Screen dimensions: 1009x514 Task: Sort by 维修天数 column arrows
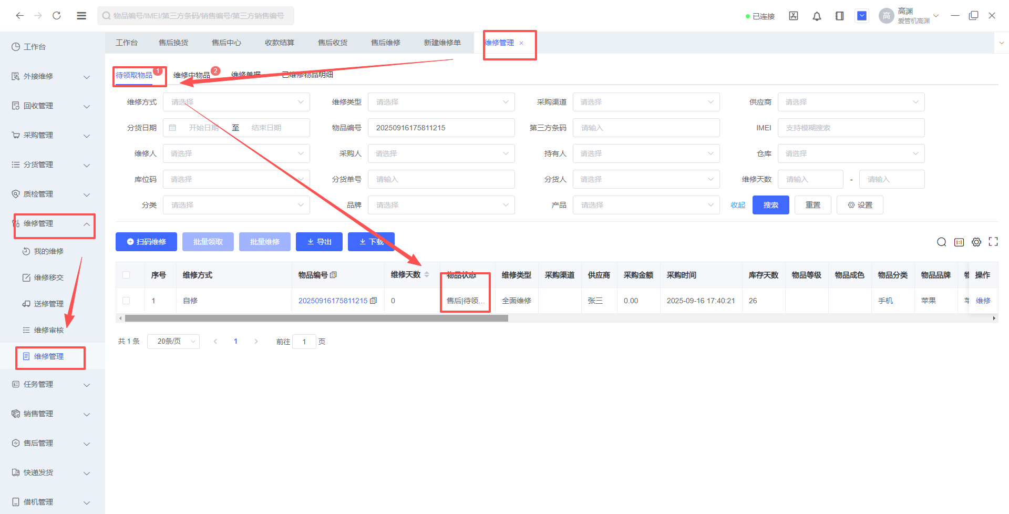click(427, 275)
